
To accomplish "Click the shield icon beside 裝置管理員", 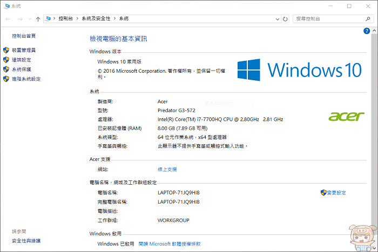I will pyautogui.click(x=6, y=50).
